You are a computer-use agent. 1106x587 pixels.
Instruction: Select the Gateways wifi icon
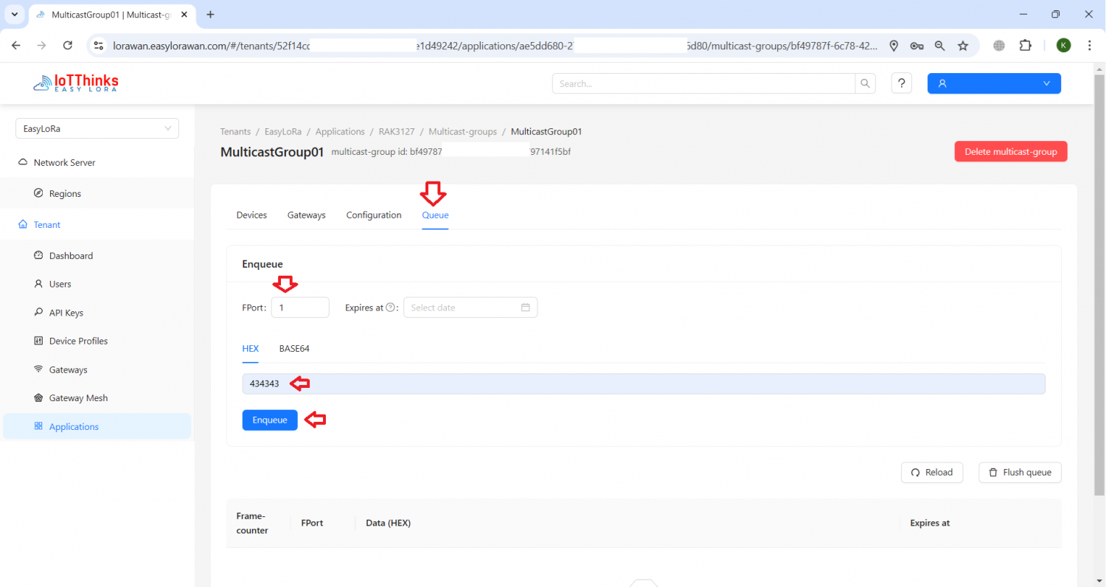[38, 369]
